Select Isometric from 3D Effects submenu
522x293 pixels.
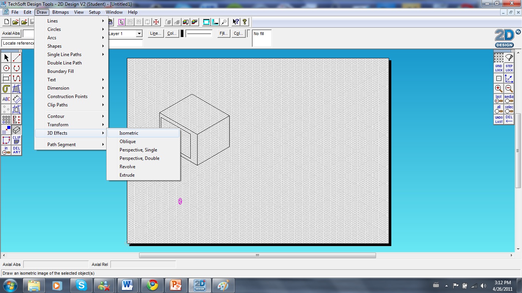coord(129,133)
